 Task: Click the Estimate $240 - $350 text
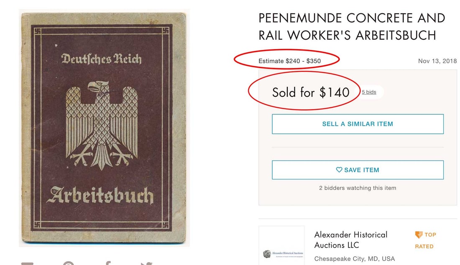click(x=290, y=61)
